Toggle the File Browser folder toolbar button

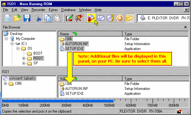click(129, 18)
